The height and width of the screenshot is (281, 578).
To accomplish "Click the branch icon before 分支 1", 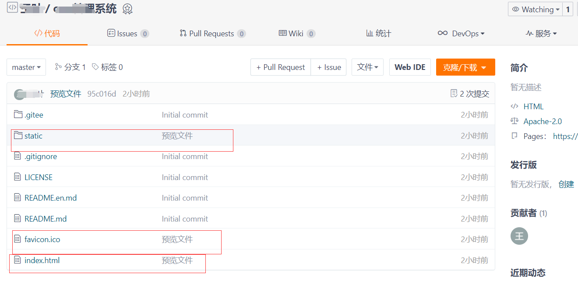I will [x=58, y=67].
